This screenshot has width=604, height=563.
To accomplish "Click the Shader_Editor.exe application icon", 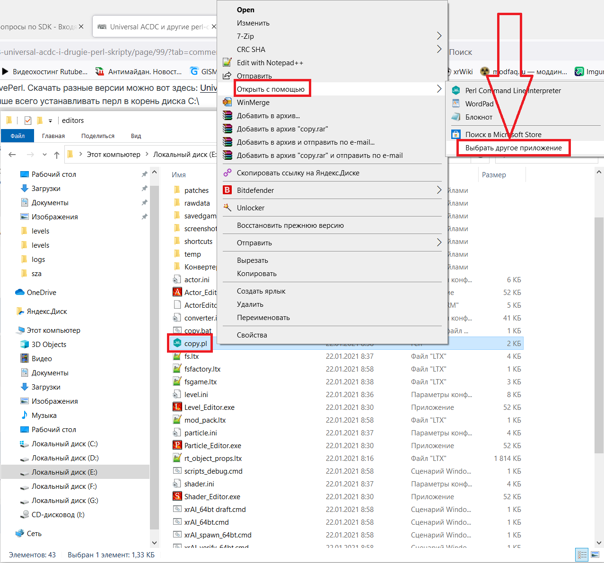I will click(x=177, y=496).
